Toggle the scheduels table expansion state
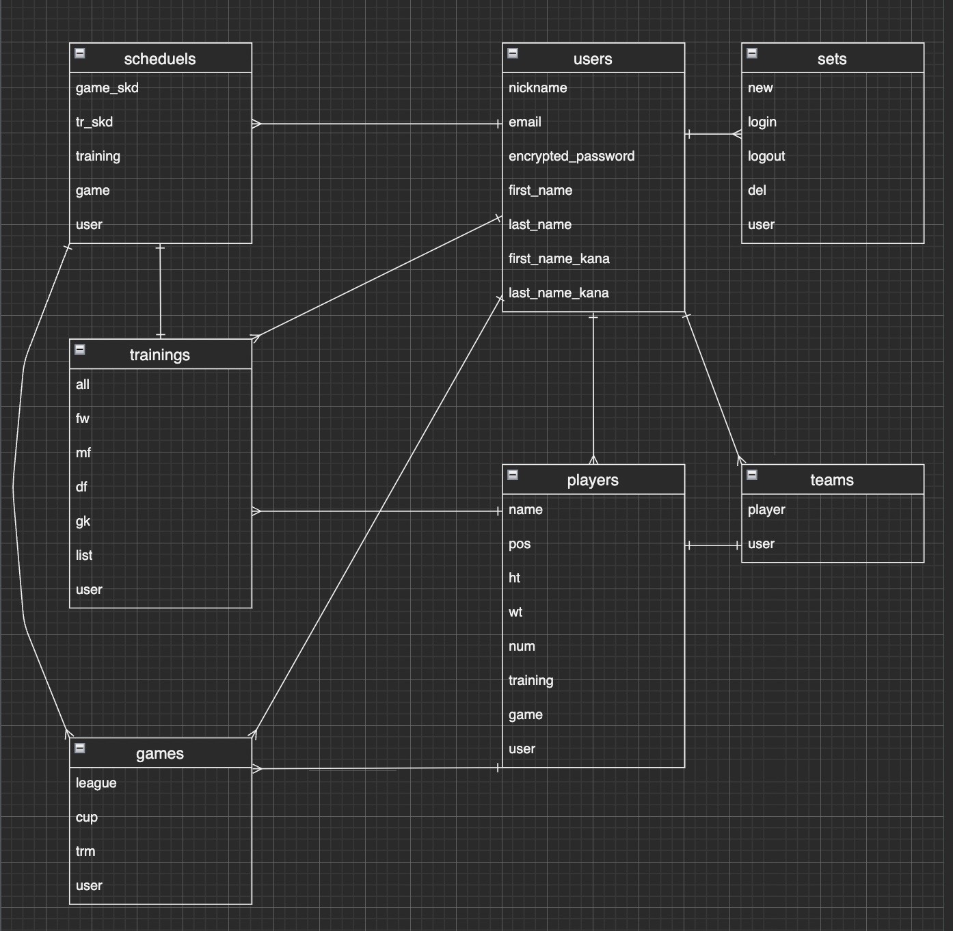 click(79, 52)
